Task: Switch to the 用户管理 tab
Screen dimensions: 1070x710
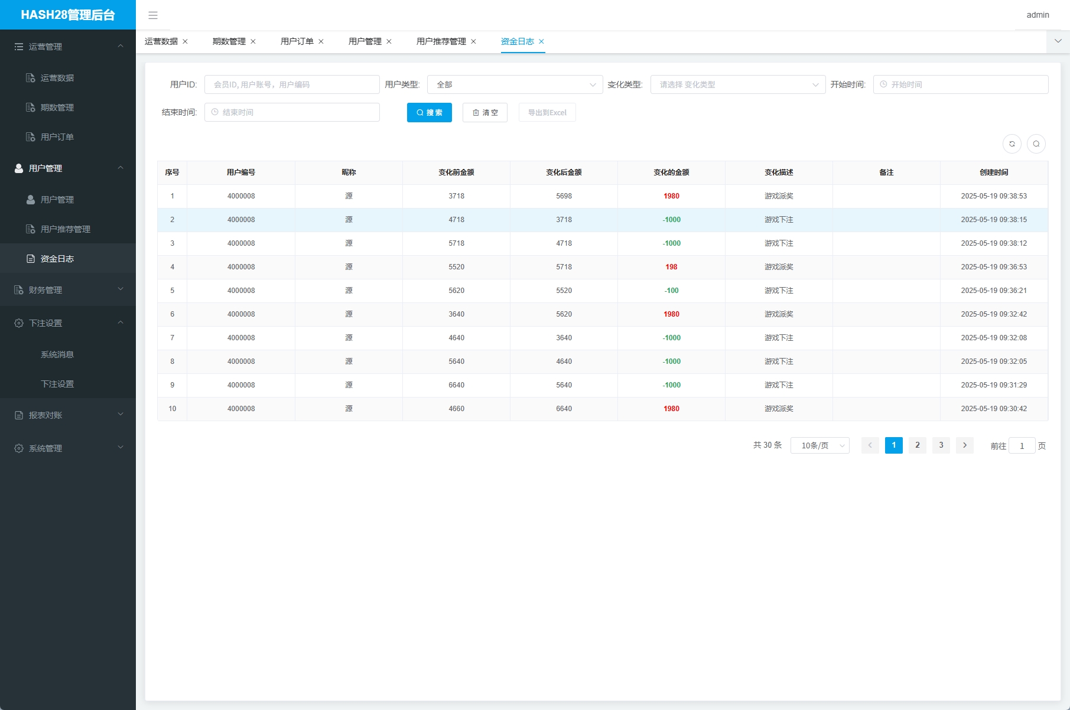Action: point(365,41)
